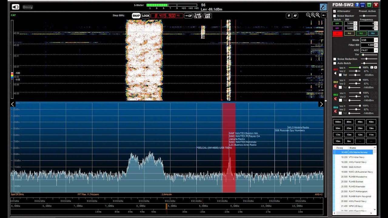Viewport: 388px width, 218px height.
Task: Unmute RX3 speaker icon
Action: coord(335,99)
